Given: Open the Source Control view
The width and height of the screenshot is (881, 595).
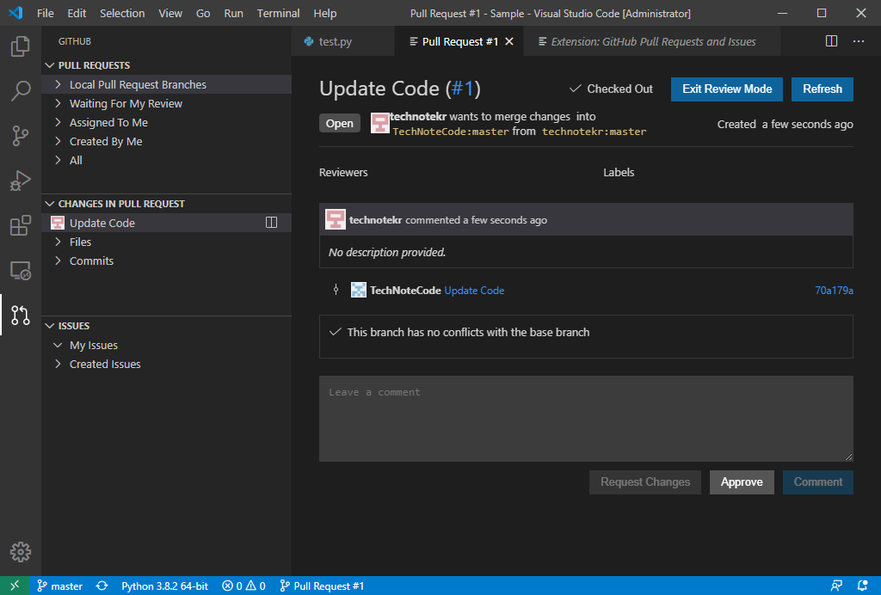Looking at the screenshot, I should pos(20,136).
